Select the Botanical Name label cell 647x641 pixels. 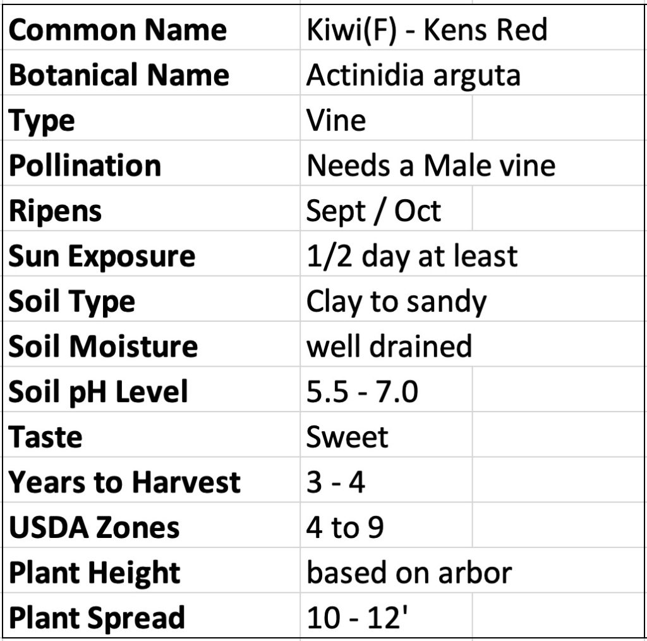[x=119, y=75]
